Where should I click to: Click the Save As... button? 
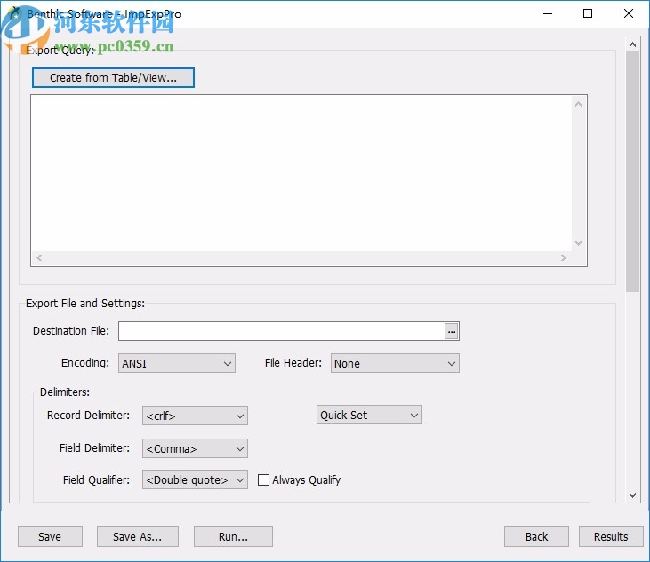(x=138, y=536)
